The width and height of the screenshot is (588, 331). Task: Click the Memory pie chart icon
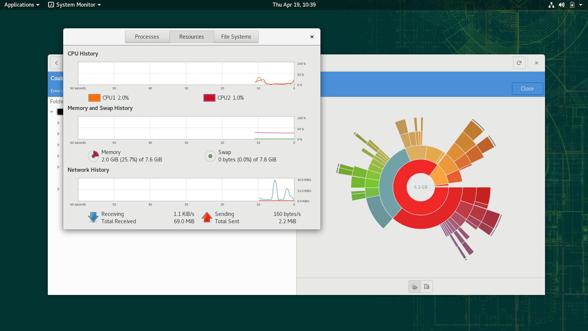(x=94, y=156)
